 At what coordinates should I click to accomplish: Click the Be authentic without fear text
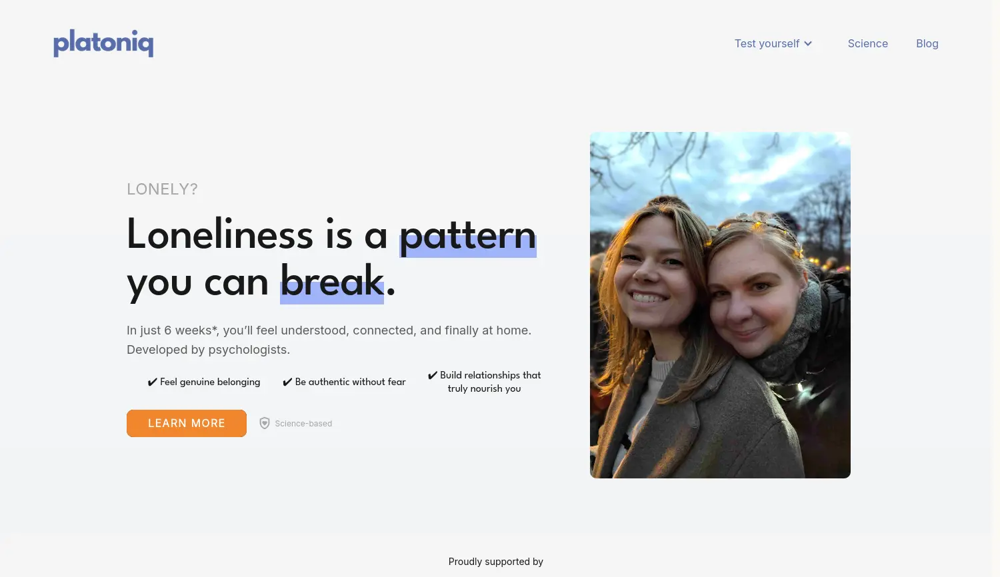coord(351,382)
